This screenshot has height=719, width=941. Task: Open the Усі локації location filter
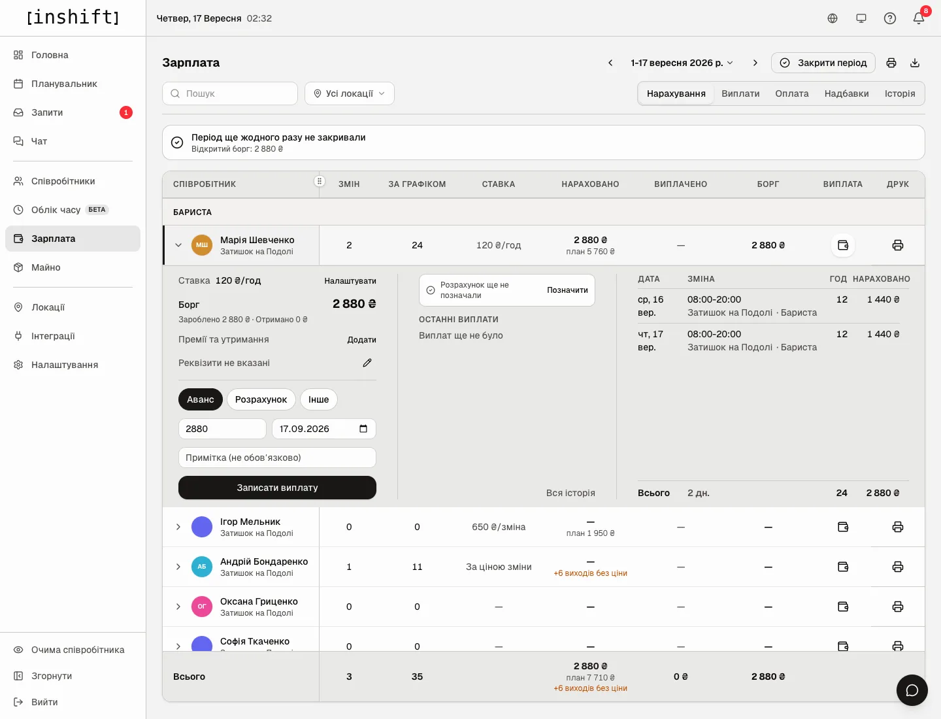[x=350, y=93]
